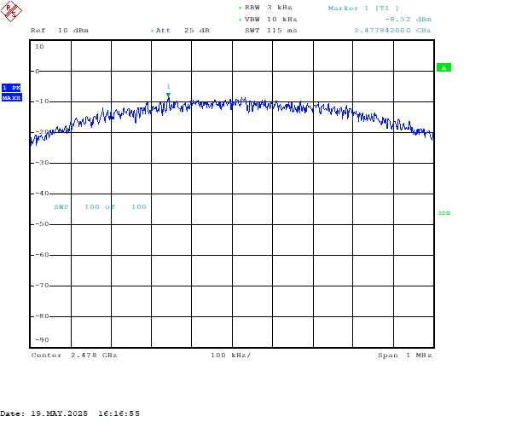
Task: Select the SWT 115 ms sweep time
Action: tap(269, 31)
